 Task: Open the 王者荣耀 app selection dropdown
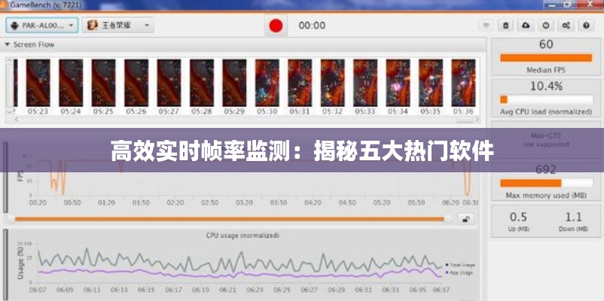coord(118,26)
